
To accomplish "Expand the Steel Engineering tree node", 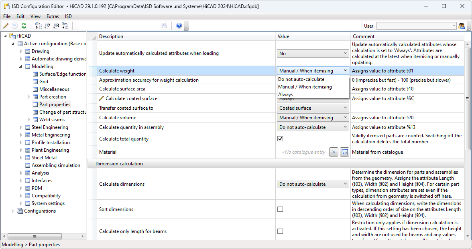I will tap(21, 127).
